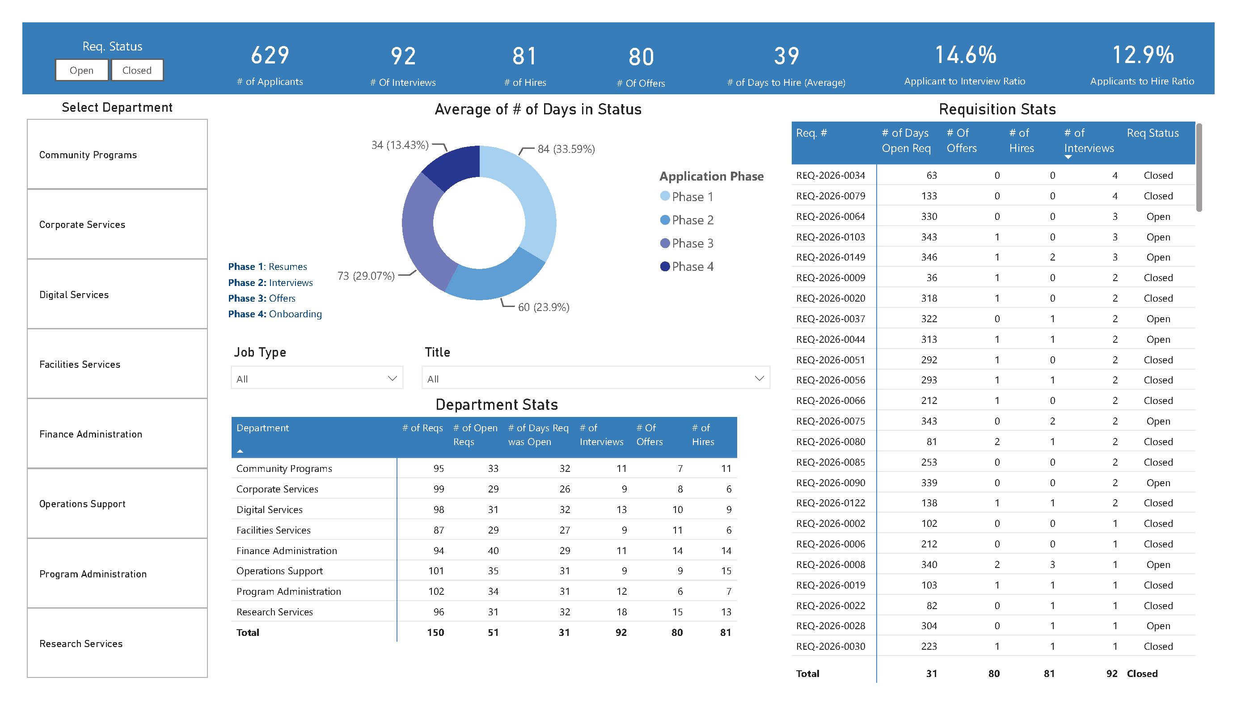The width and height of the screenshot is (1237, 715).
Task: Filter by Community Programs department
Action: (x=117, y=155)
